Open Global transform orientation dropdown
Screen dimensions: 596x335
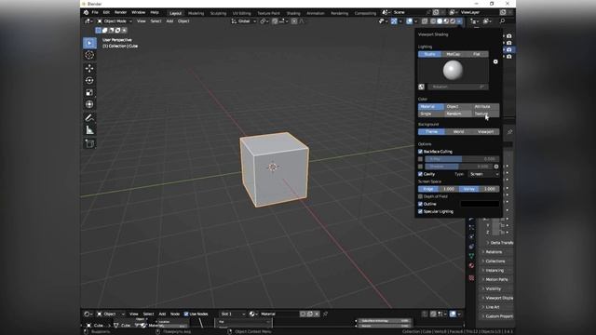tap(244, 21)
